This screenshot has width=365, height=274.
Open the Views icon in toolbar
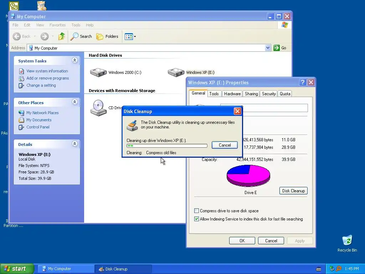point(128,37)
